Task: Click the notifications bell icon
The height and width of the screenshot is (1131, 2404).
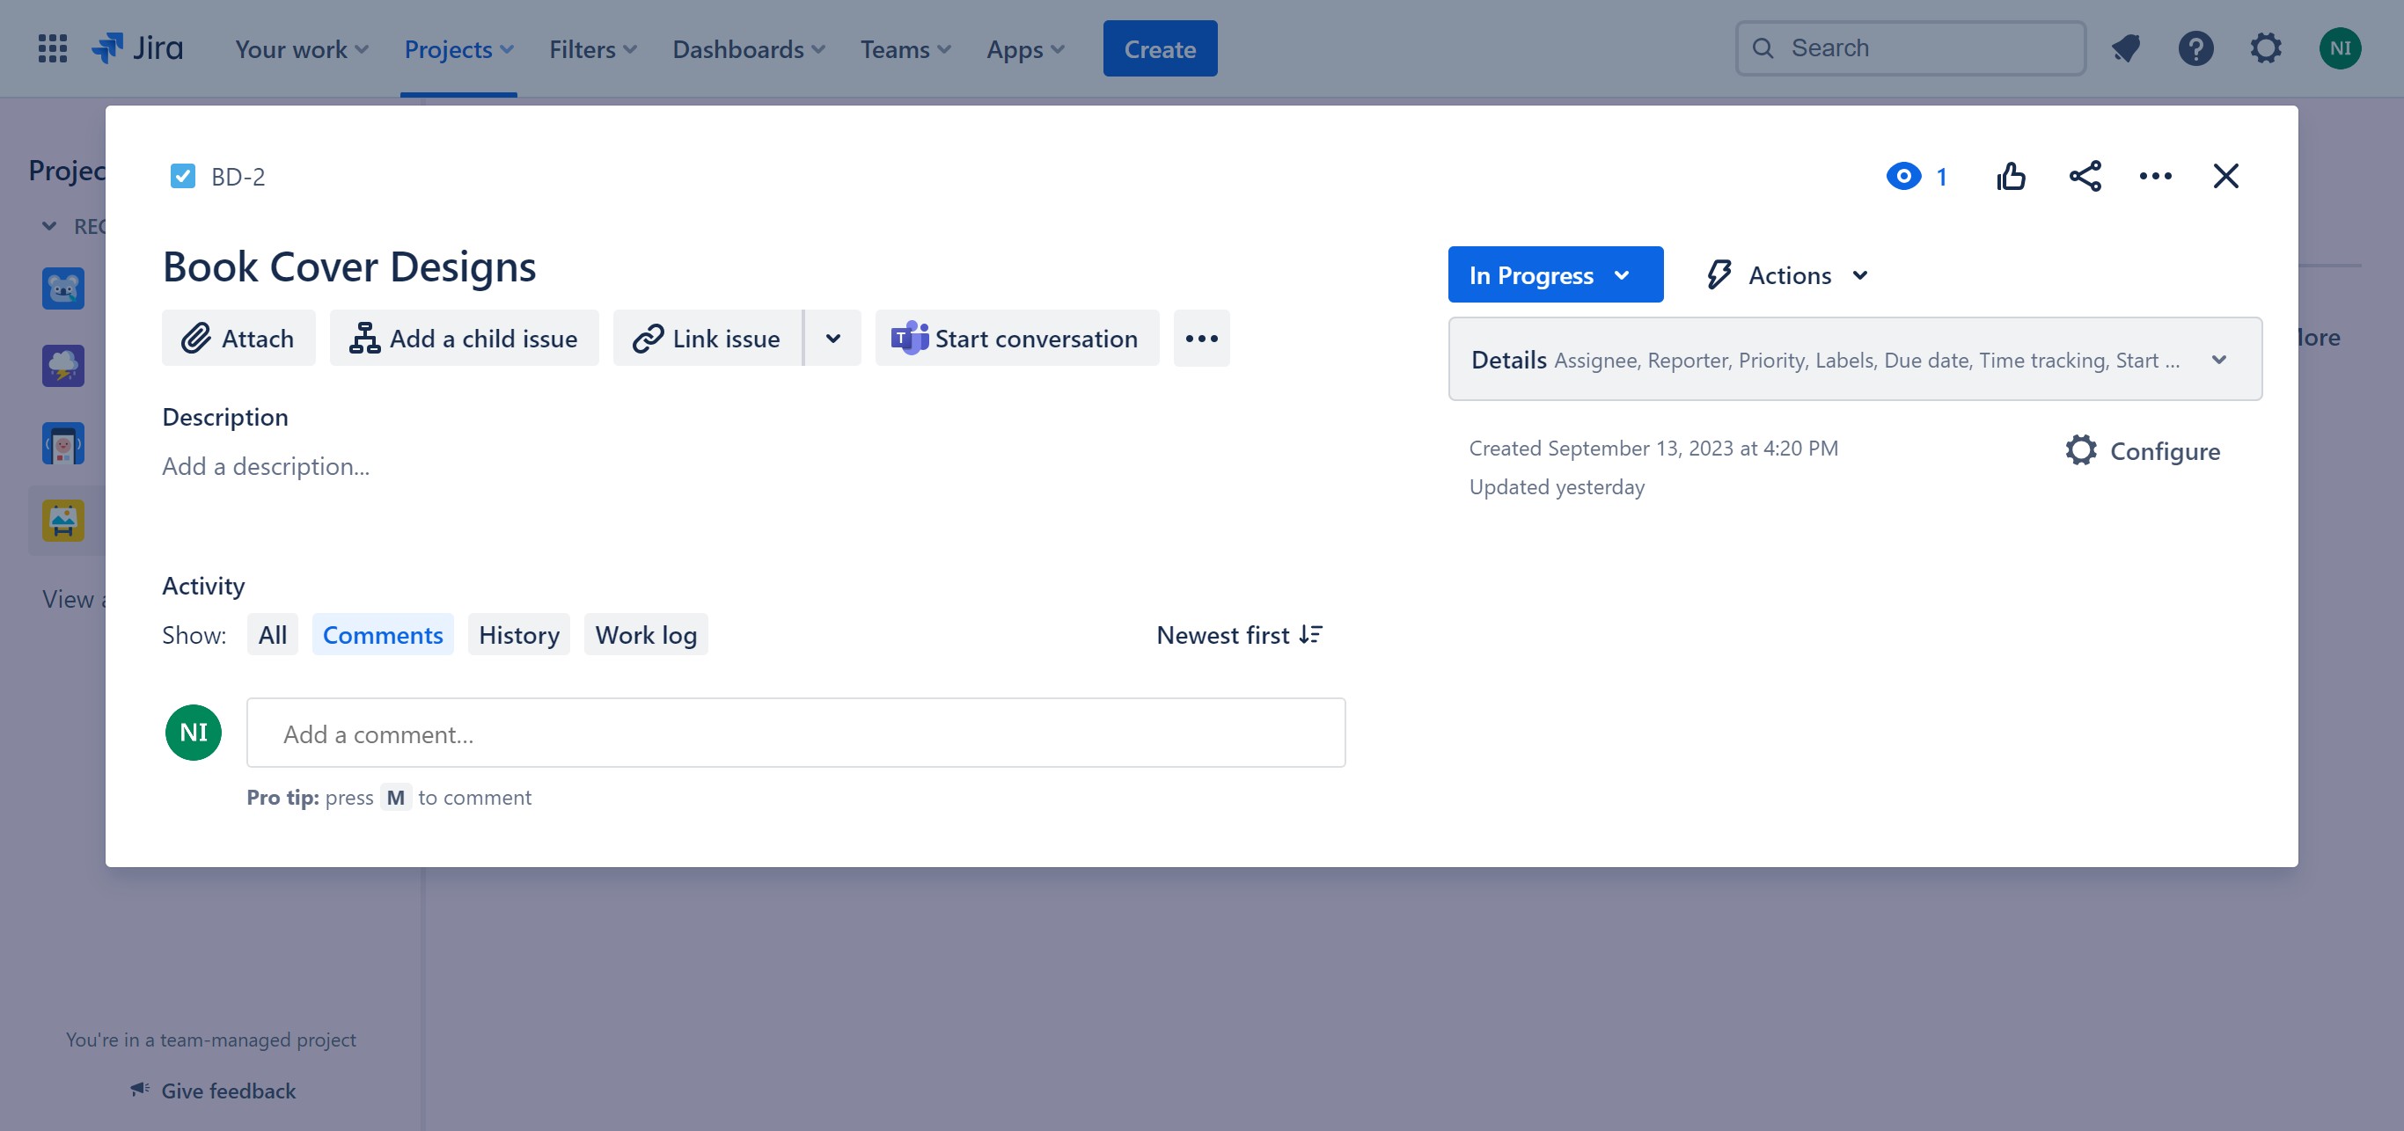Action: (x=2126, y=48)
